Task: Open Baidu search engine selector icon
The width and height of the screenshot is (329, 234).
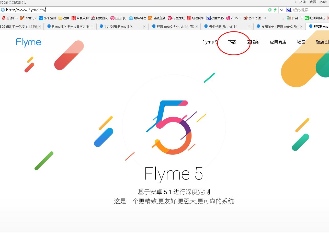Action: [289, 10]
